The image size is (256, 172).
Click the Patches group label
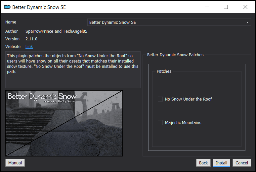tap(164, 71)
